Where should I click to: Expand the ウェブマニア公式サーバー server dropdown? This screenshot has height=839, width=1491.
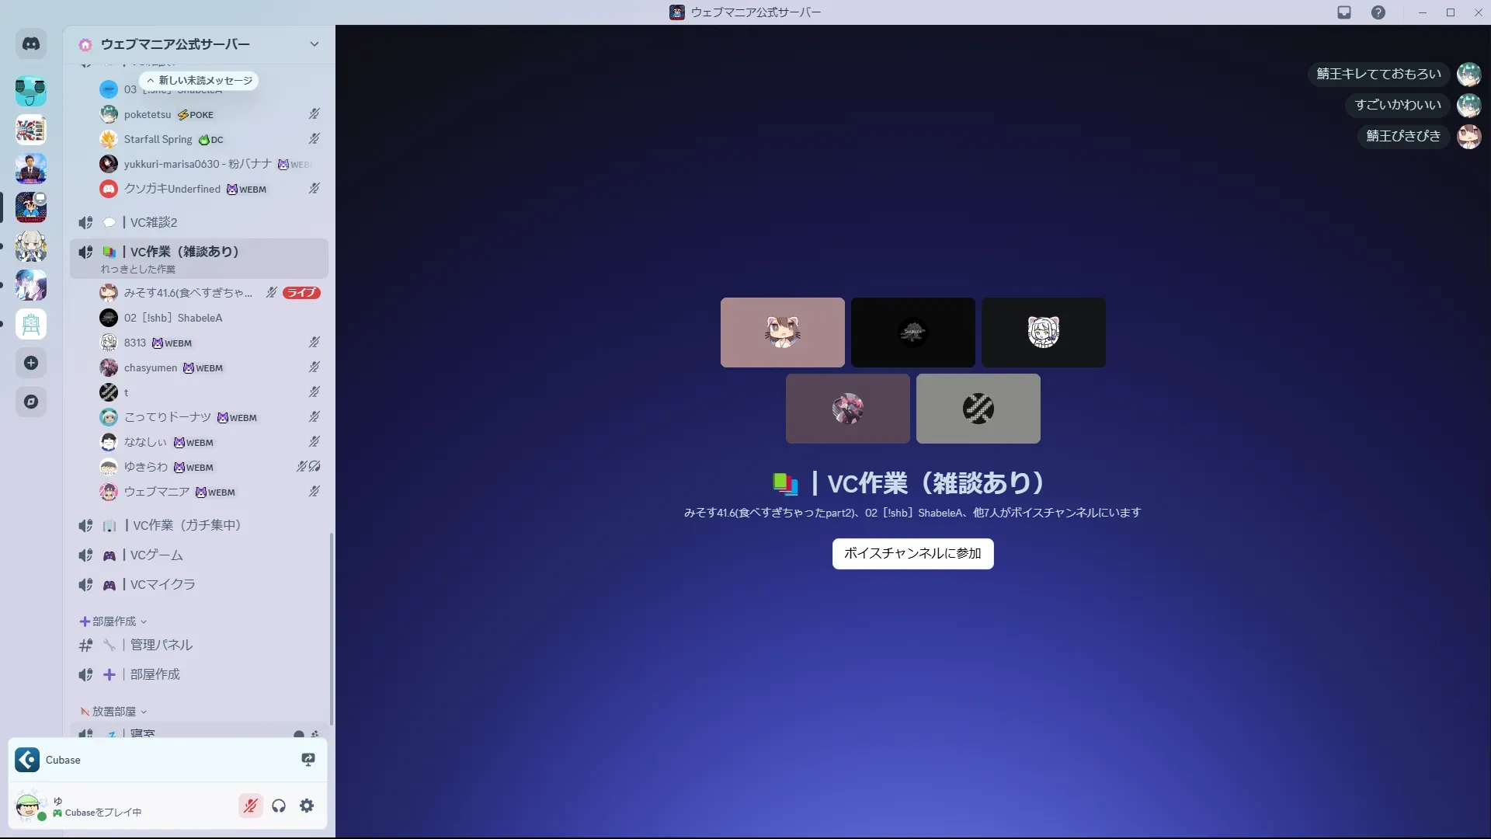tap(314, 44)
